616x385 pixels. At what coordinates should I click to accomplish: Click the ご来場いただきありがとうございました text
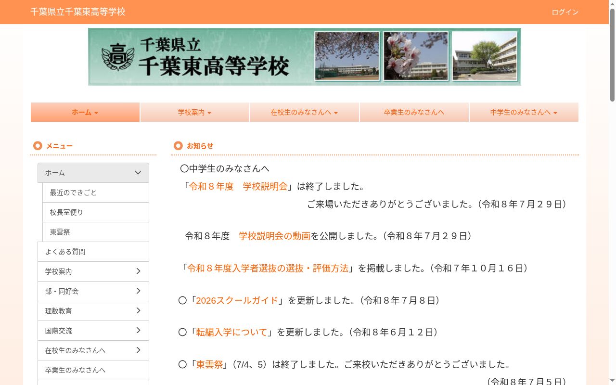click(390, 204)
